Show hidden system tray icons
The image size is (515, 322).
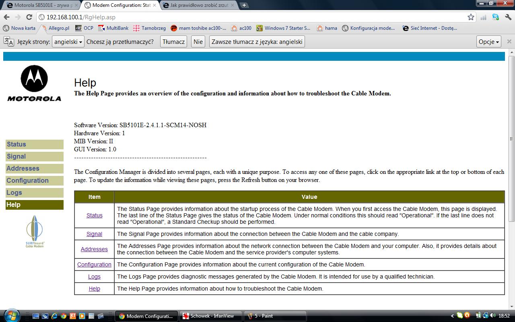coord(452,316)
